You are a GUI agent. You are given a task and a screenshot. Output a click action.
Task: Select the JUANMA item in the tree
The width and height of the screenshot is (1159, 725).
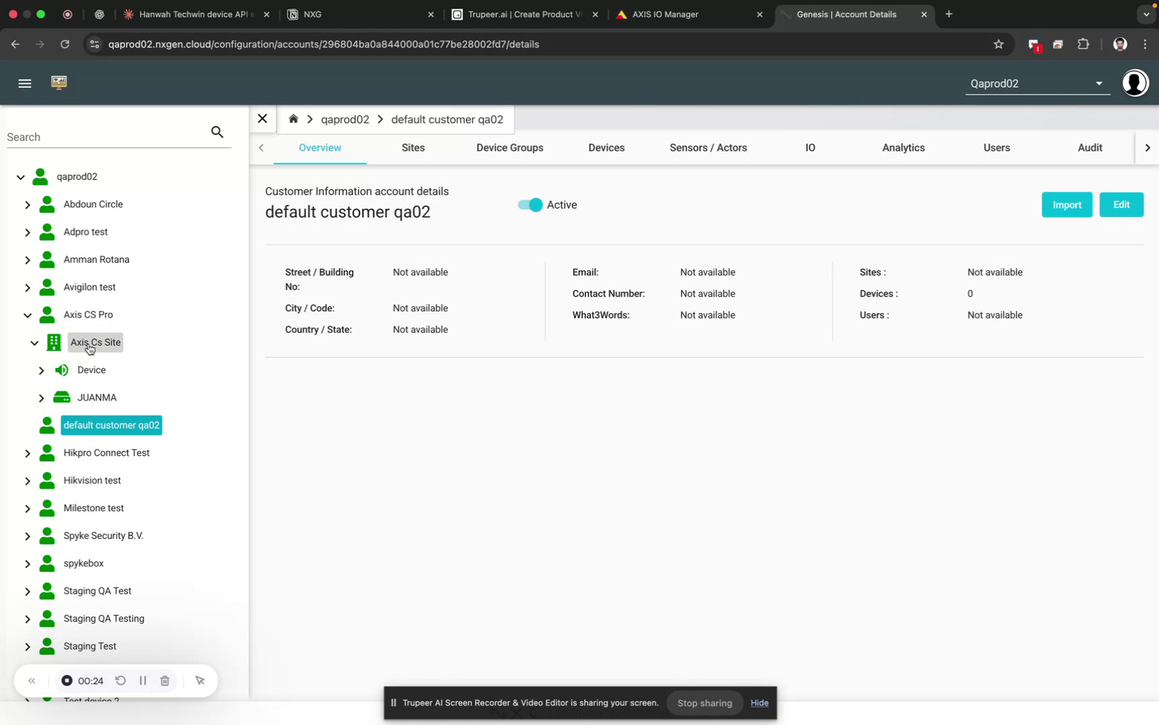97,397
